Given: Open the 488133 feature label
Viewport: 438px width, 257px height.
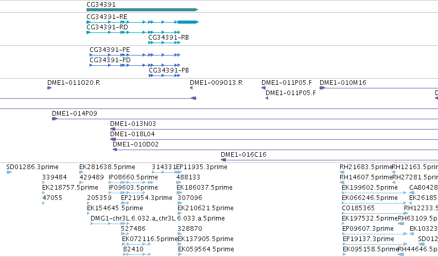Looking at the screenshot, I should pos(188,177).
